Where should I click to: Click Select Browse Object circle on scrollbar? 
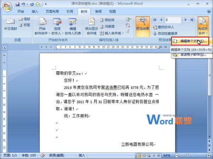click(209, 145)
